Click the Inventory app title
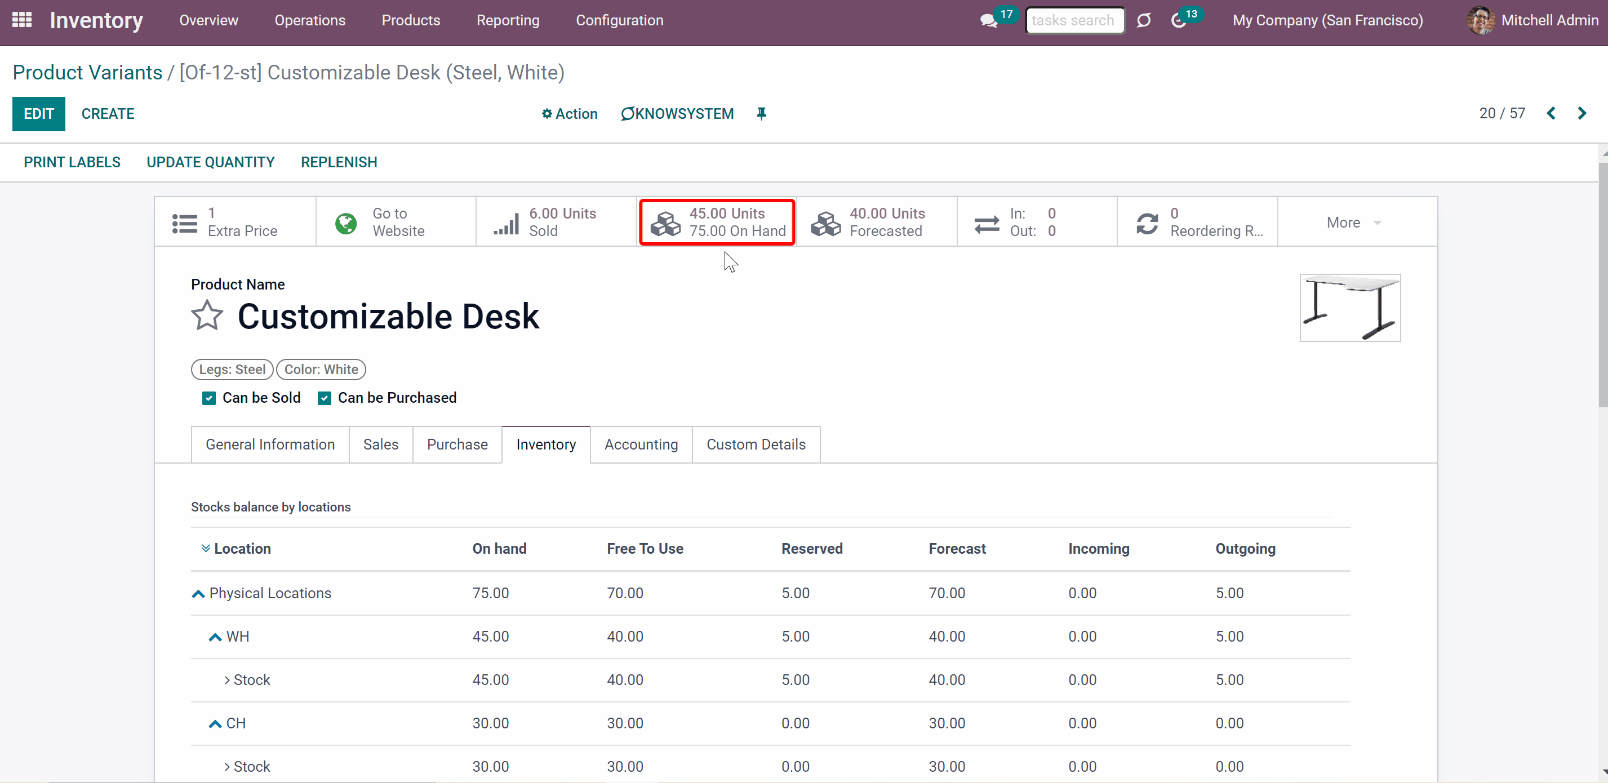The width and height of the screenshot is (1608, 783). (97, 21)
